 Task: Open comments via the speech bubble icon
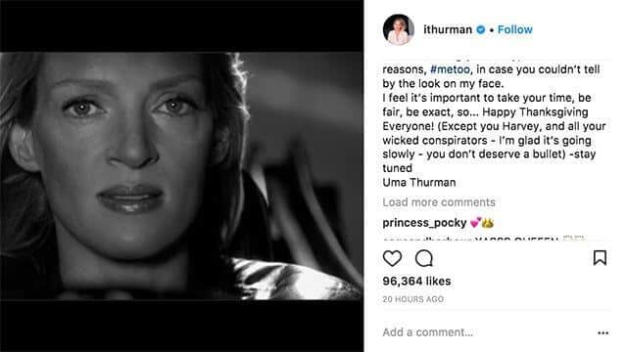tap(424, 258)
